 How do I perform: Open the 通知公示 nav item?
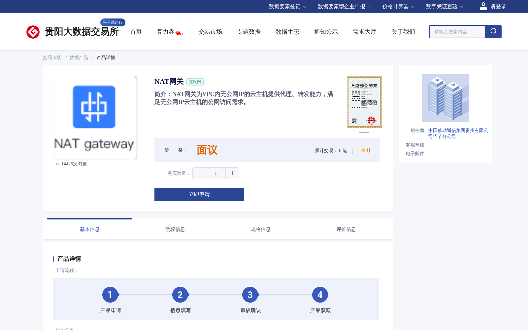pyautogui.click(x=326, y=32)
